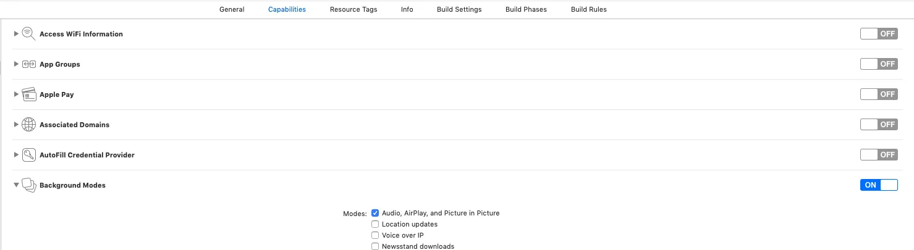Click the Associated Domains globe icon
The image size is (914, 250).
[x=29, y=125]
